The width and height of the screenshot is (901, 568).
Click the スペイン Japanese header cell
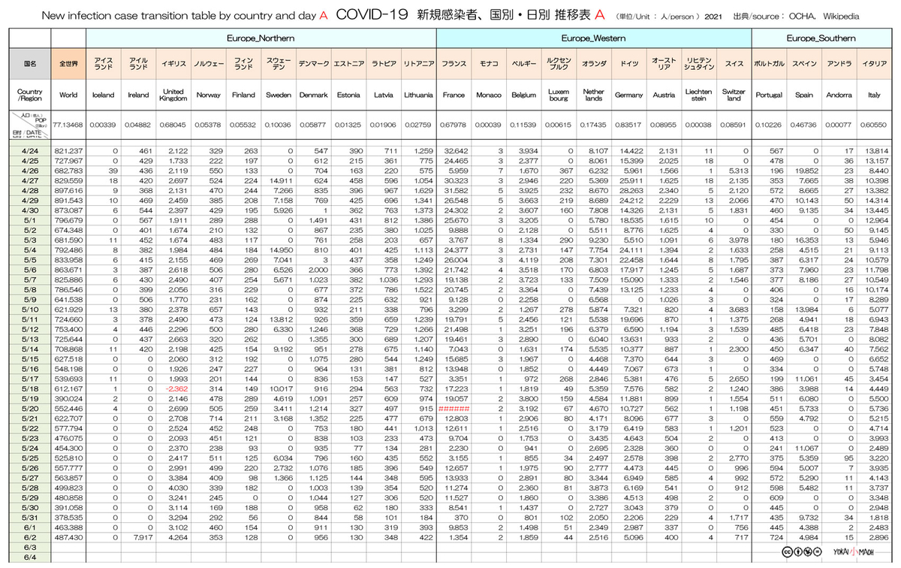803,64
